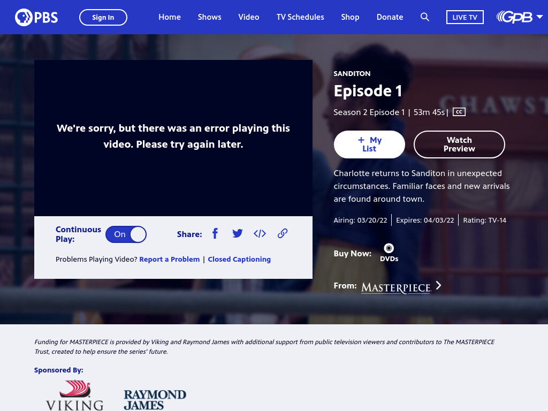
Task: Click the Sign In button
Action: (103, 18)
